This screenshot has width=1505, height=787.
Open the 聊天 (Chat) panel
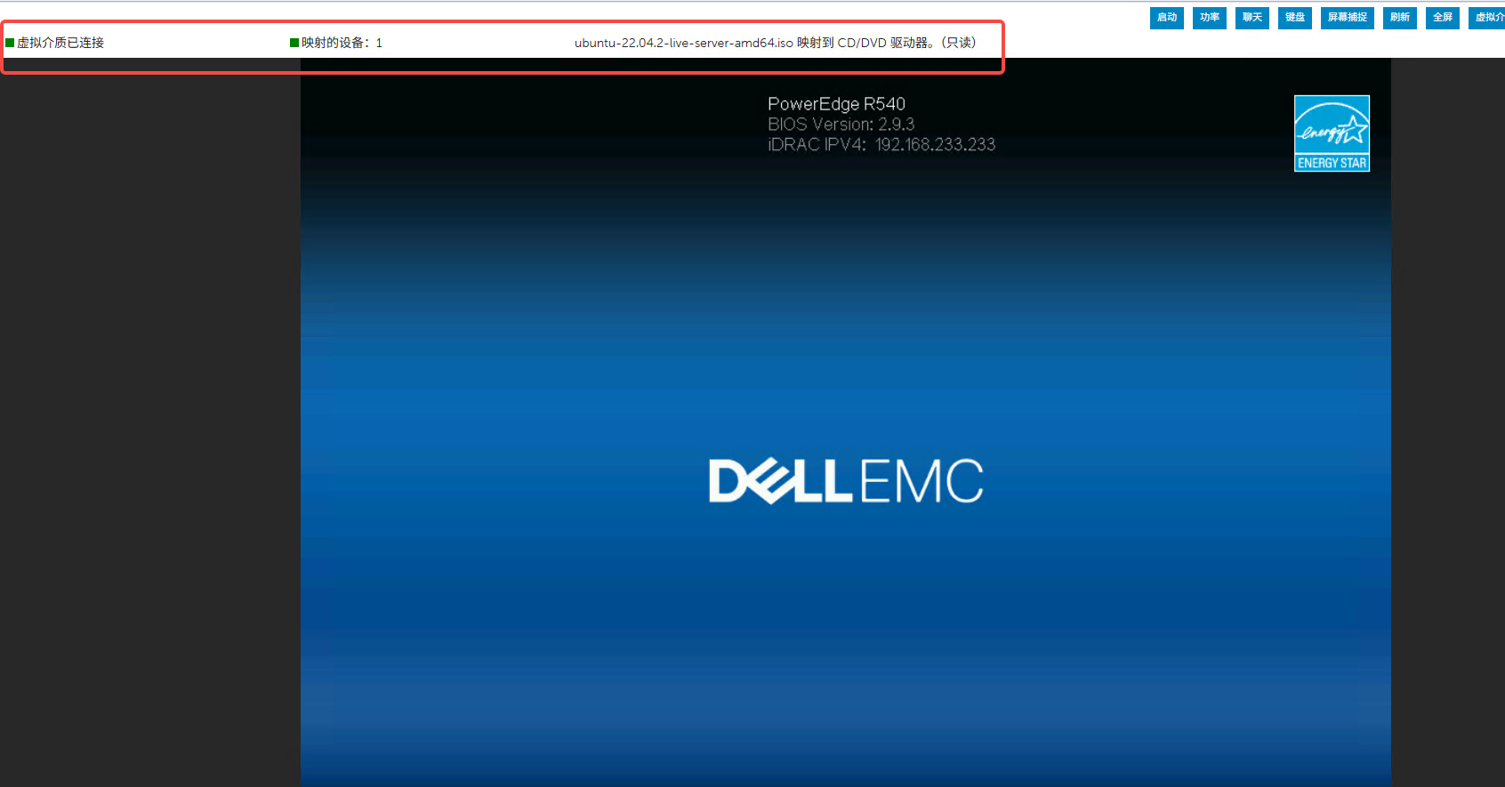1251,18
